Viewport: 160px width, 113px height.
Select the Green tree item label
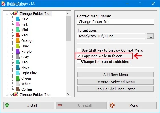tap(26, 78)
